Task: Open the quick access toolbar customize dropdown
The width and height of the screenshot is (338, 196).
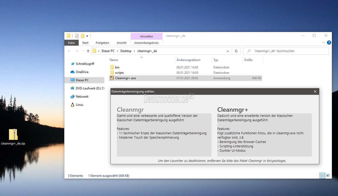Action: pyautogui.click(x=87, y=36)
